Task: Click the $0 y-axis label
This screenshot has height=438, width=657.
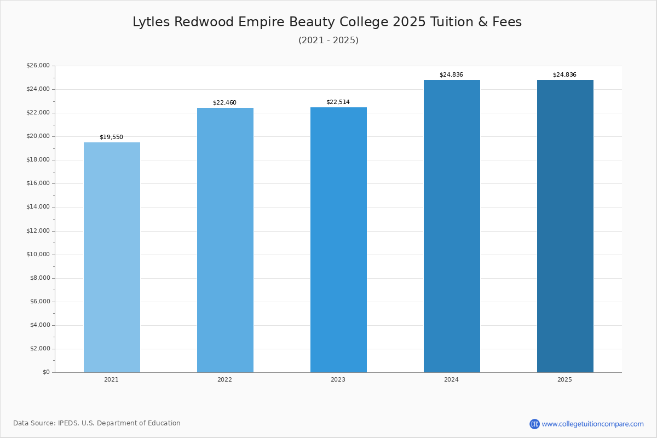Action: (x=46, y=372)
